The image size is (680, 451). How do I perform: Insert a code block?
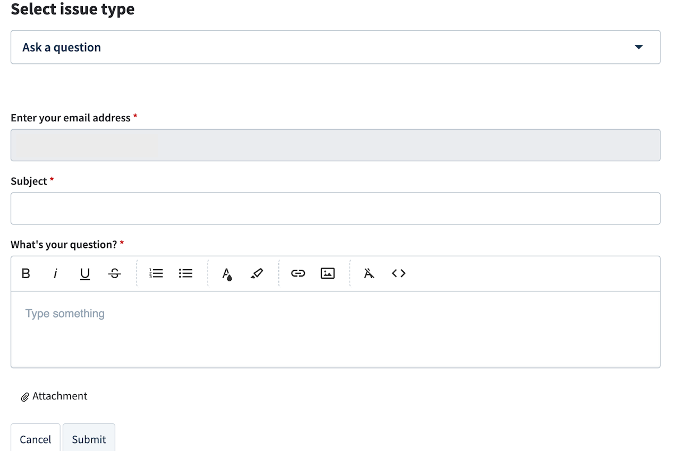(x=398, y=273)
